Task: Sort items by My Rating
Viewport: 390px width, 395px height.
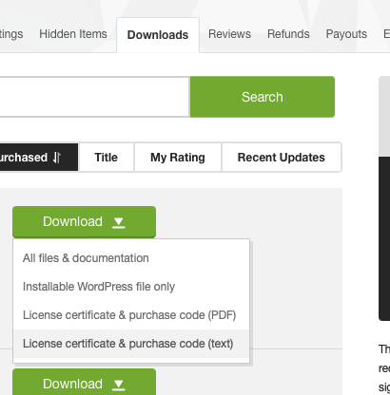Action: tap(178, 158)
